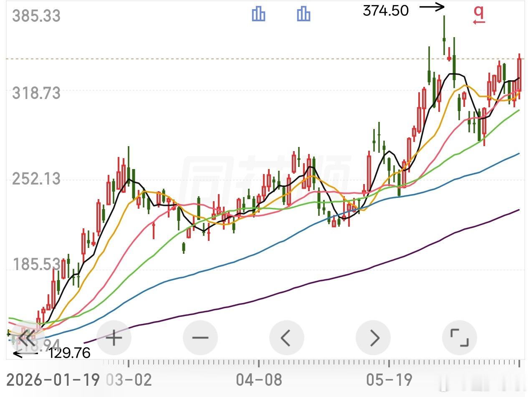
Task: Move chart left with the left chevron
Action: (286, 337)
